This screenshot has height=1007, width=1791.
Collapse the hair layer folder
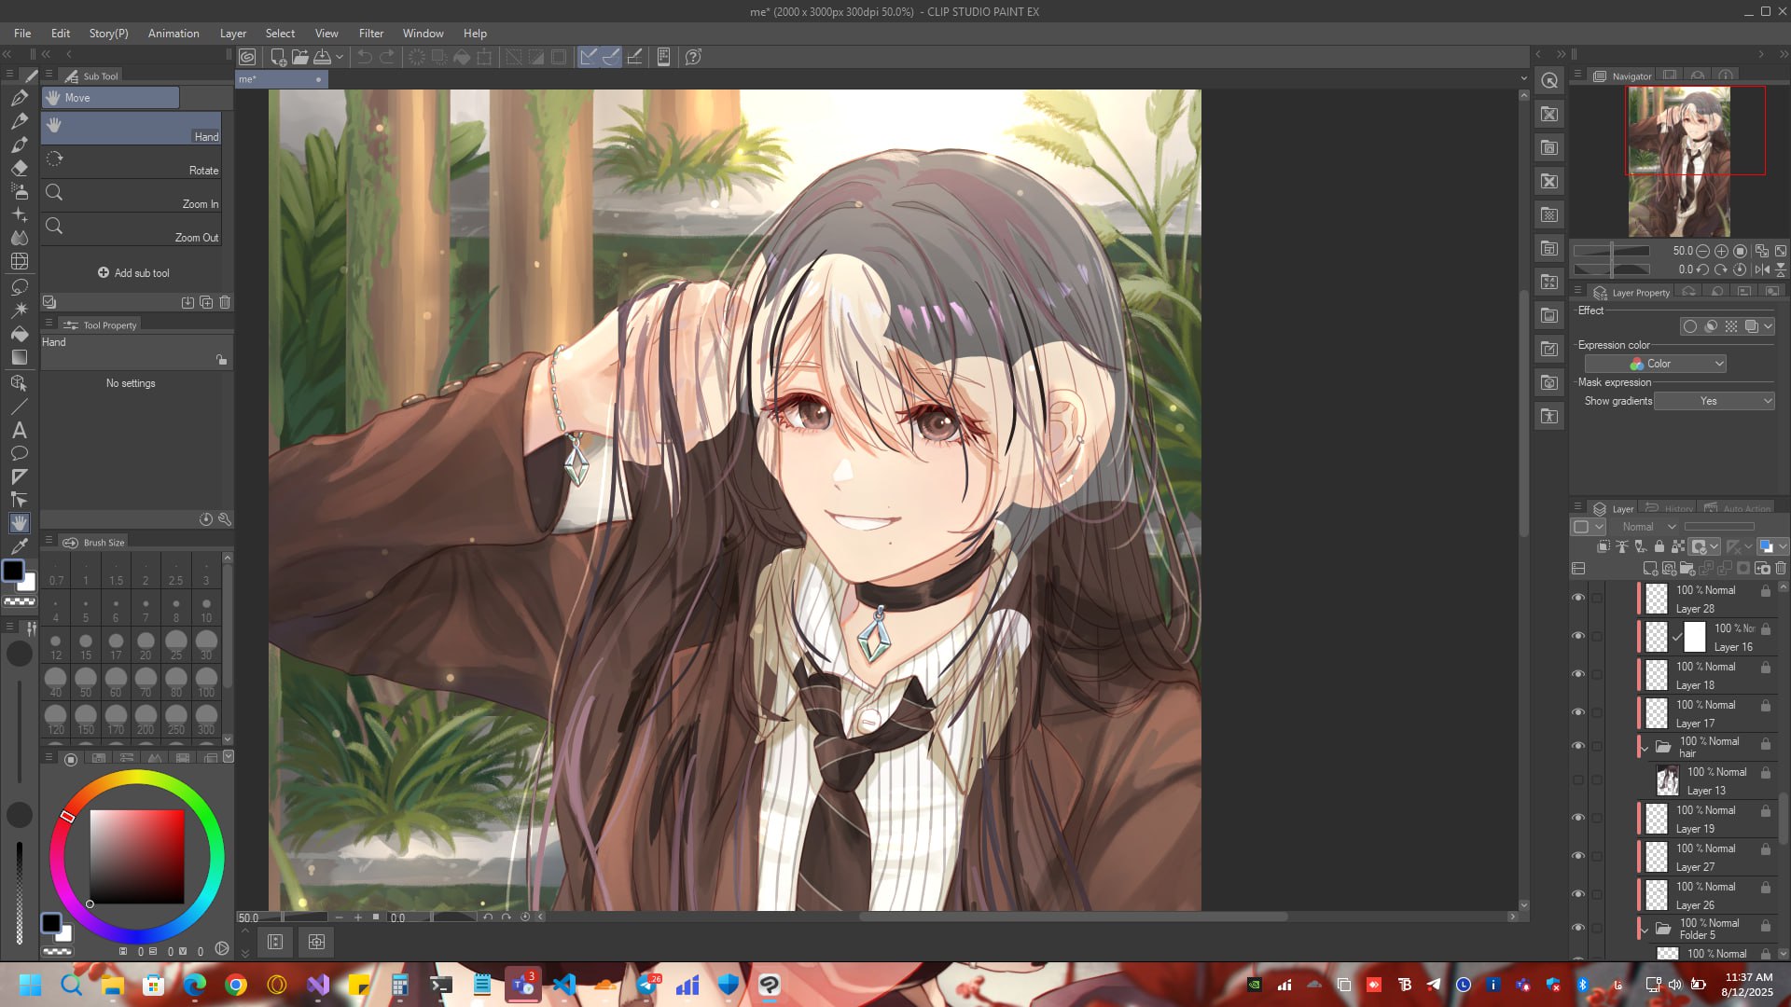pyautogui.click(x=1645, y=747)
